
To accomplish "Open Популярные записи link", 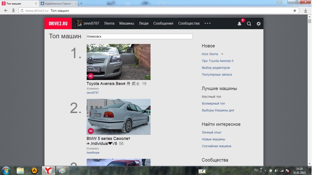I will pyautogui.click(x=217, y=75).
